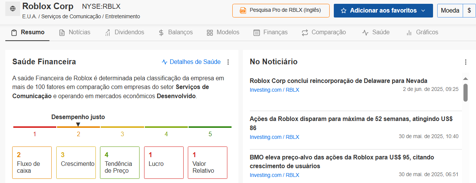Open the Dividendos tab
The height and width of the screenshot is (183, 476).
pyautogui.click(x=124, y=32)
